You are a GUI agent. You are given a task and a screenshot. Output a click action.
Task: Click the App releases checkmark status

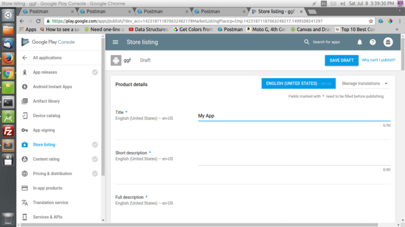click(95, 72)
